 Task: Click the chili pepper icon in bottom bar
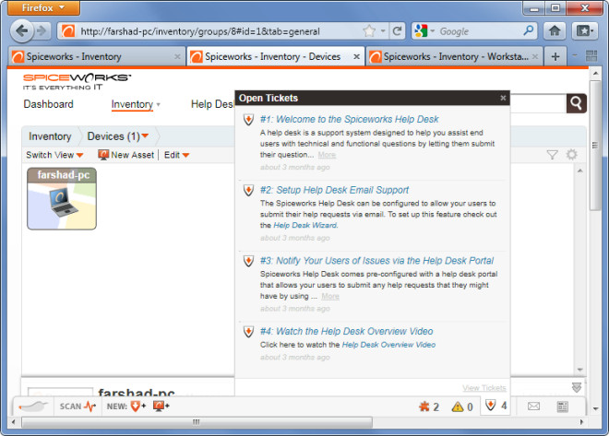[x=33, y=407]
